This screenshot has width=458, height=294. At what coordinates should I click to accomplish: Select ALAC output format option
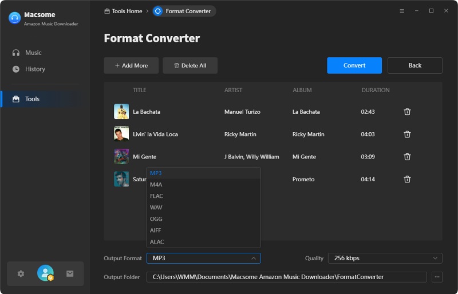[203, 242]
